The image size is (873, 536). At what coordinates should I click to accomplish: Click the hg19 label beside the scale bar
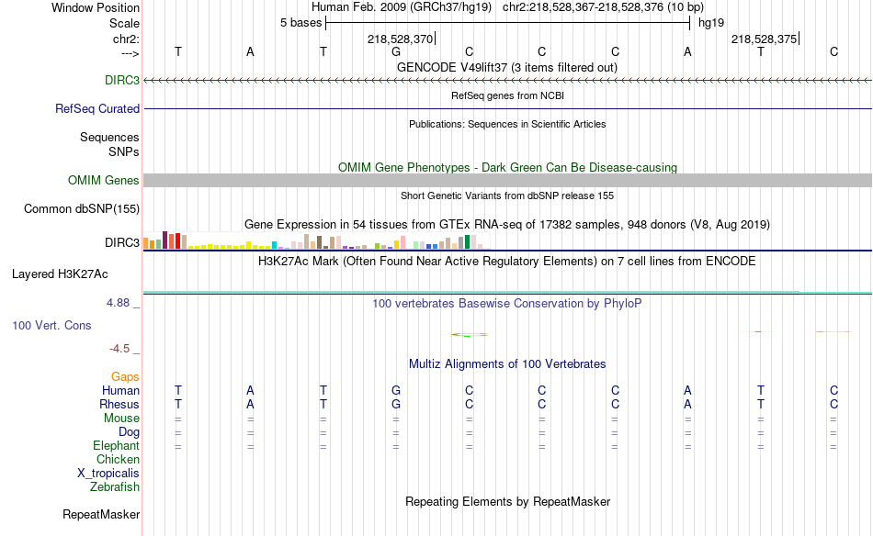click(x=711, y=23)
